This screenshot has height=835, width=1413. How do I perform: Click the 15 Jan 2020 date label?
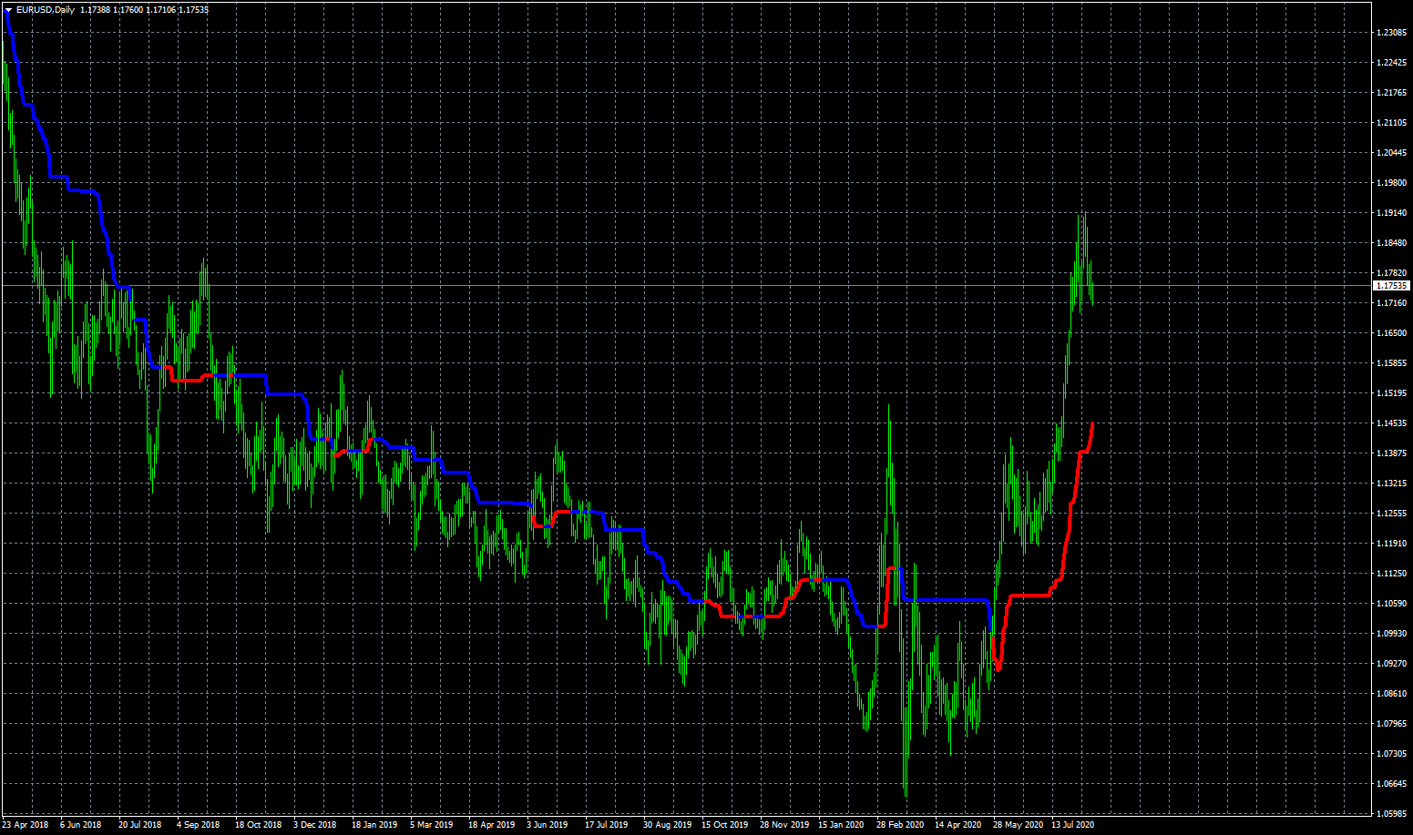(841, 825)
